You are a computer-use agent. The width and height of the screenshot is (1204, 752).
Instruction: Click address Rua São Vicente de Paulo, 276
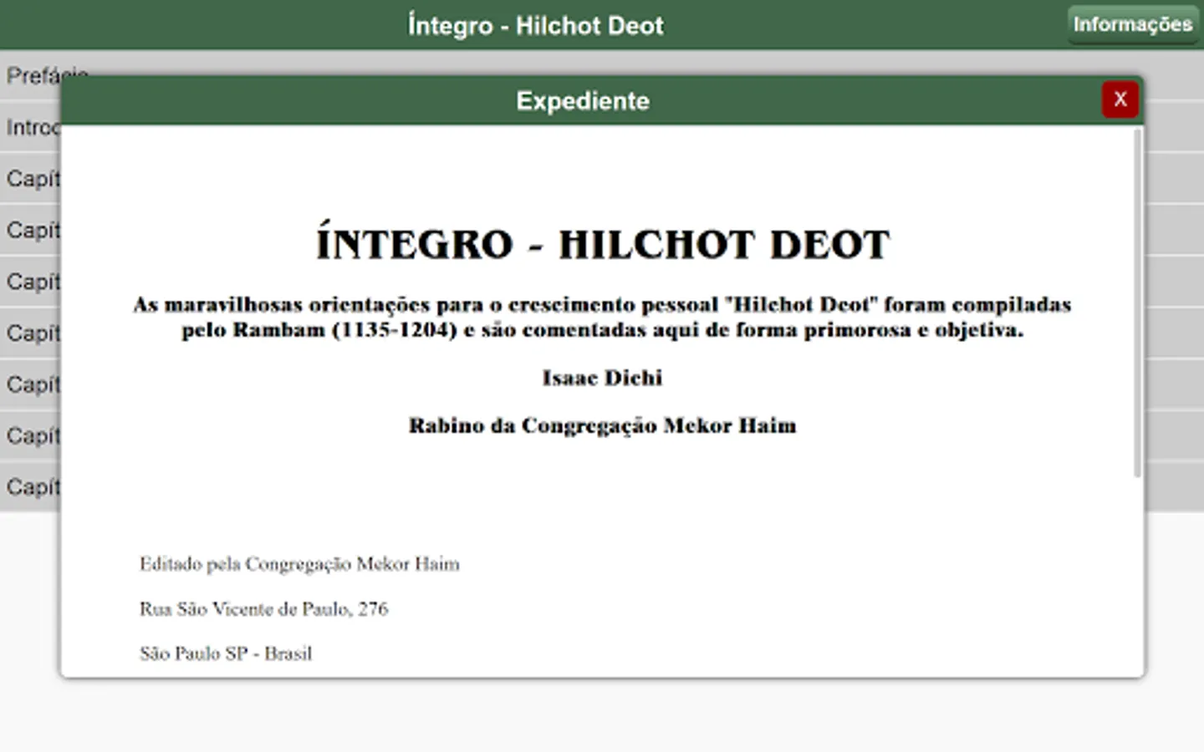point(263,609)
